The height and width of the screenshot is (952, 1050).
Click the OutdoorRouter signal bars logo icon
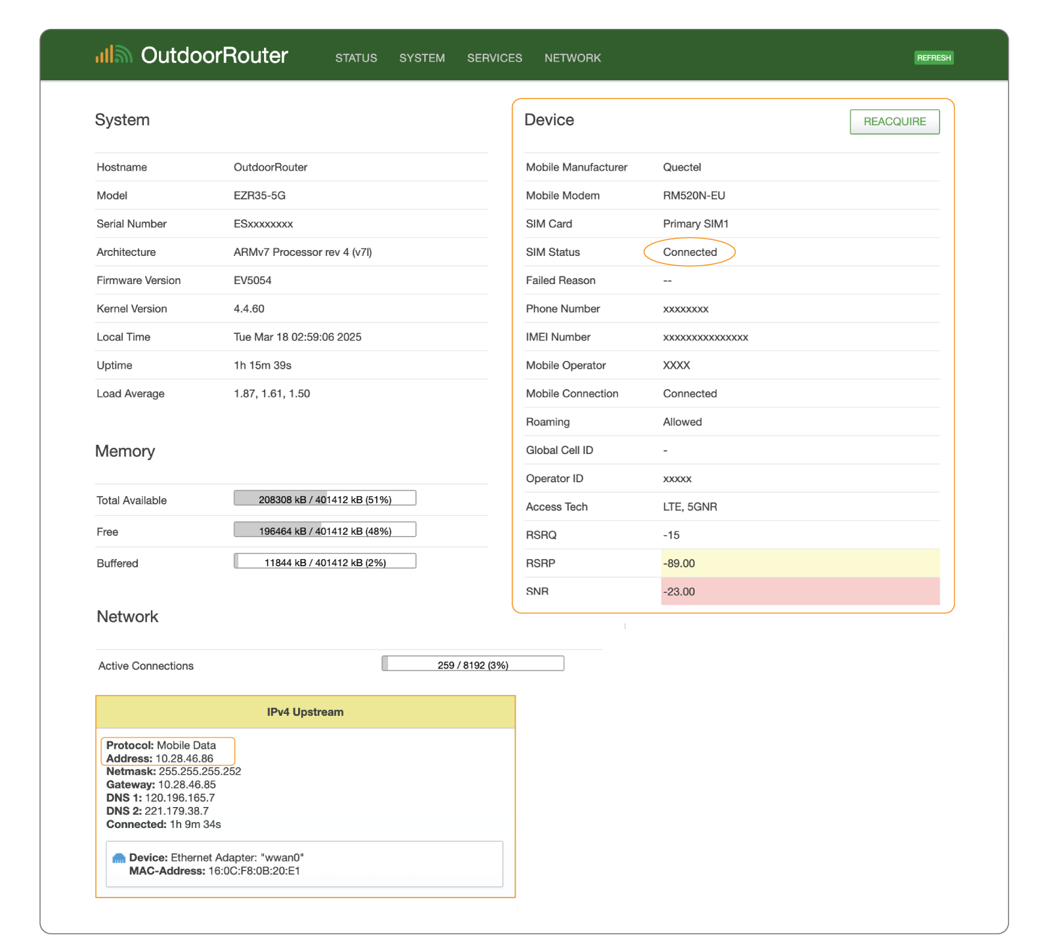114,55
